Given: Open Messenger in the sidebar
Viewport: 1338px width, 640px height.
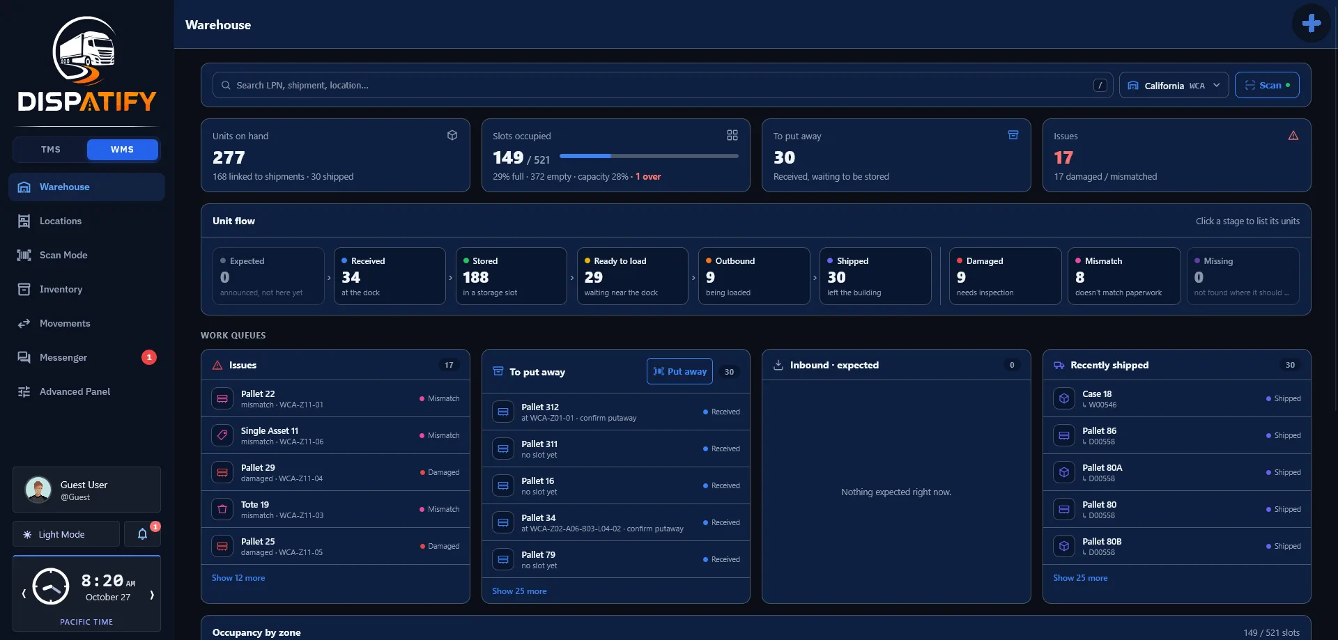Looking at the screenshot, I should click(86, 357).
